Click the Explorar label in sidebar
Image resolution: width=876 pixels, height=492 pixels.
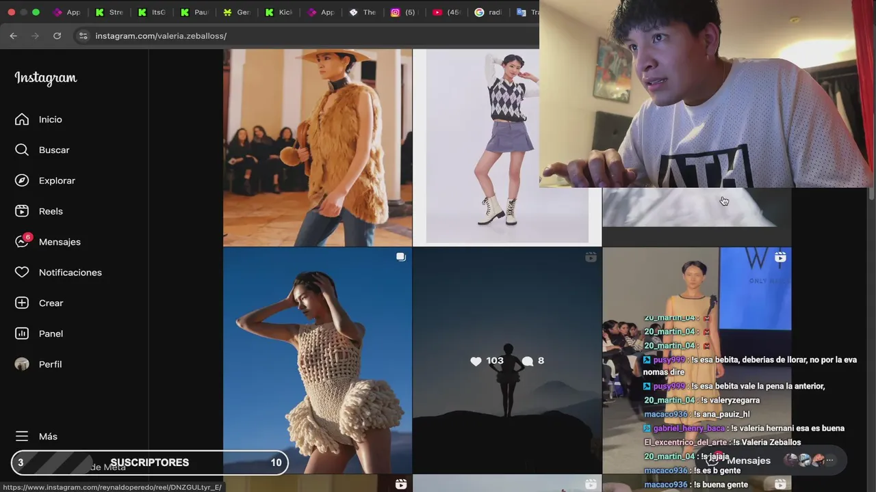(x=57, y=181)
